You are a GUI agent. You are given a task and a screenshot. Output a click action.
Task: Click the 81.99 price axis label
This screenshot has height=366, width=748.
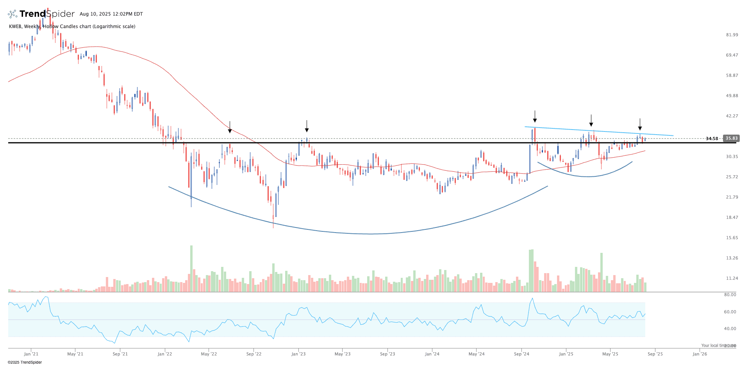732,35
